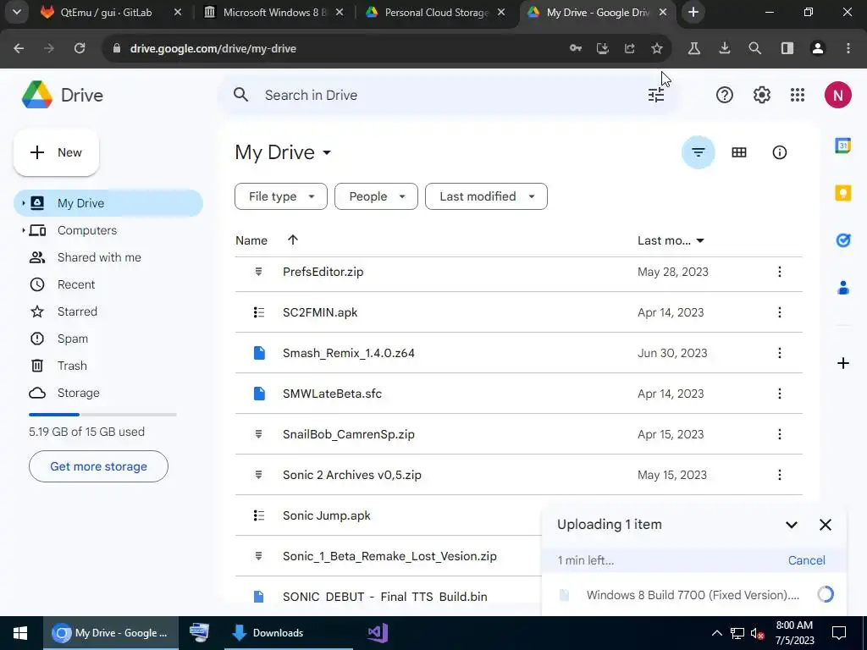
Task: Sort by the Name column header
Action: click(x=251, y=240)
